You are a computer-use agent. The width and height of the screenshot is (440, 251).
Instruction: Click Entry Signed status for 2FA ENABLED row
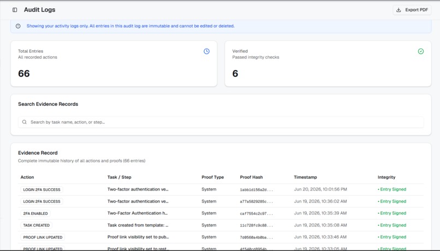(392, 213)
